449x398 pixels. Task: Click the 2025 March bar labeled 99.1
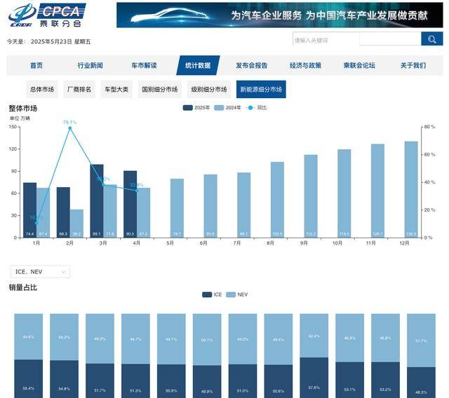point(97,201)
